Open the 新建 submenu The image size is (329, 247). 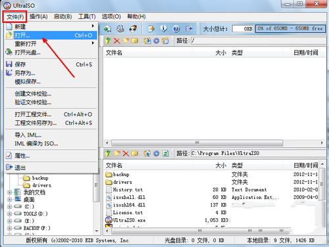[x=51, y=26]
